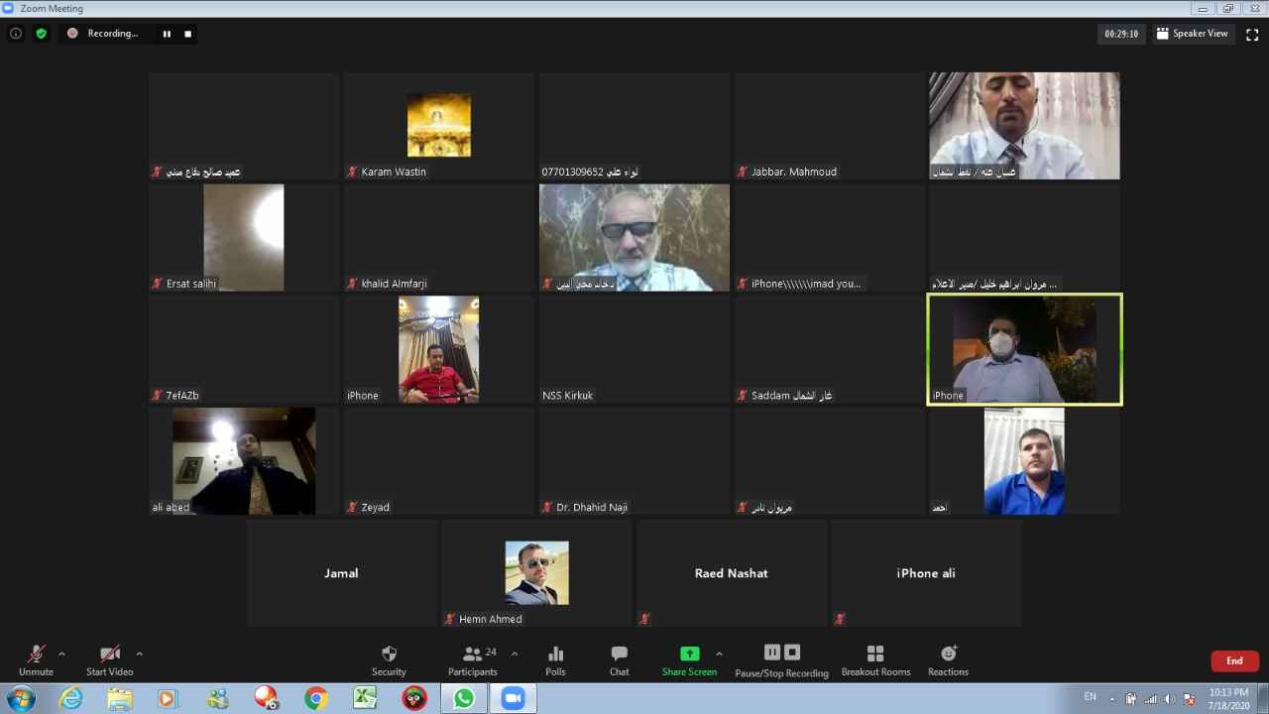Viewport: 1269px width, 714px height.
Task: Open the Reactions menu
Action: pyautogui.click(x=948, y=654)
